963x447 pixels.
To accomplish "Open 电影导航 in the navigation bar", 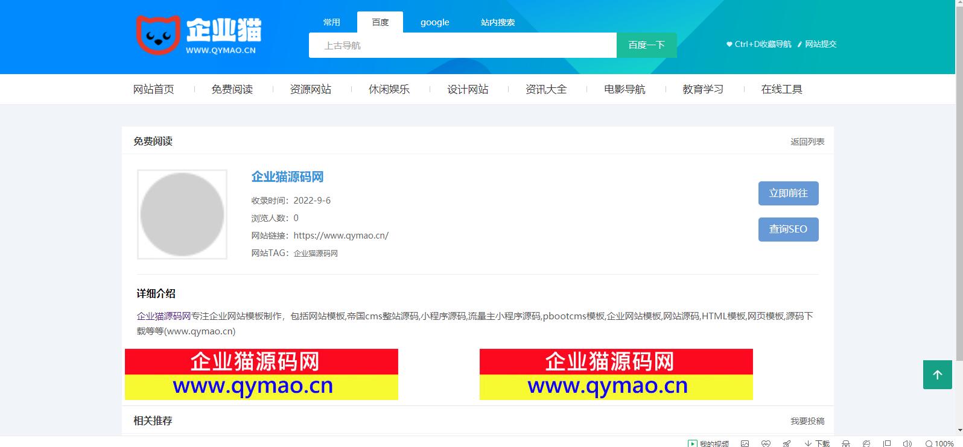I will tap(625, 89).
